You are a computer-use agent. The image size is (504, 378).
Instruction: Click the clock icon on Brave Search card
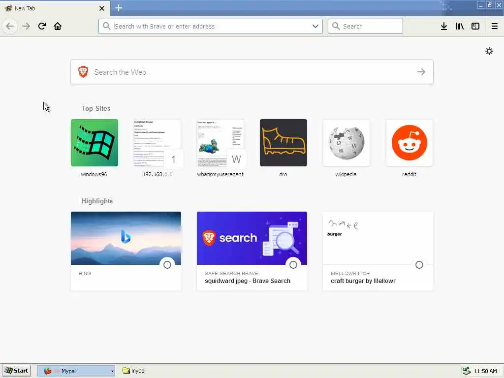(293, 264)
